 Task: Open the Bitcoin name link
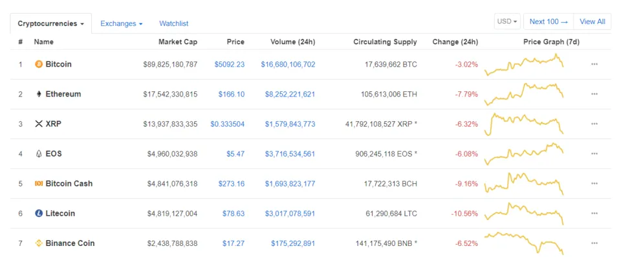[59, 64]
